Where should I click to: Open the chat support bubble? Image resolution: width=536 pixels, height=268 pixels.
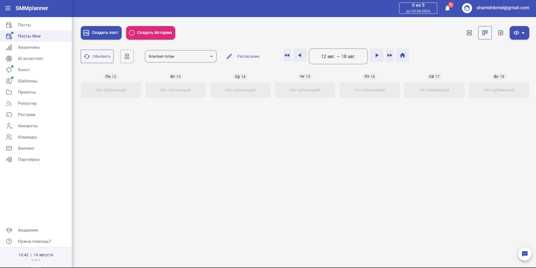coord(525,254)
